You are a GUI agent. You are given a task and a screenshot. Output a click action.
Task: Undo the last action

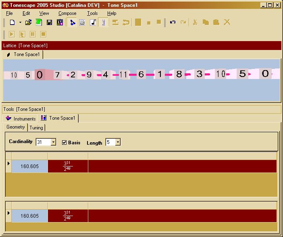point(173,22)
